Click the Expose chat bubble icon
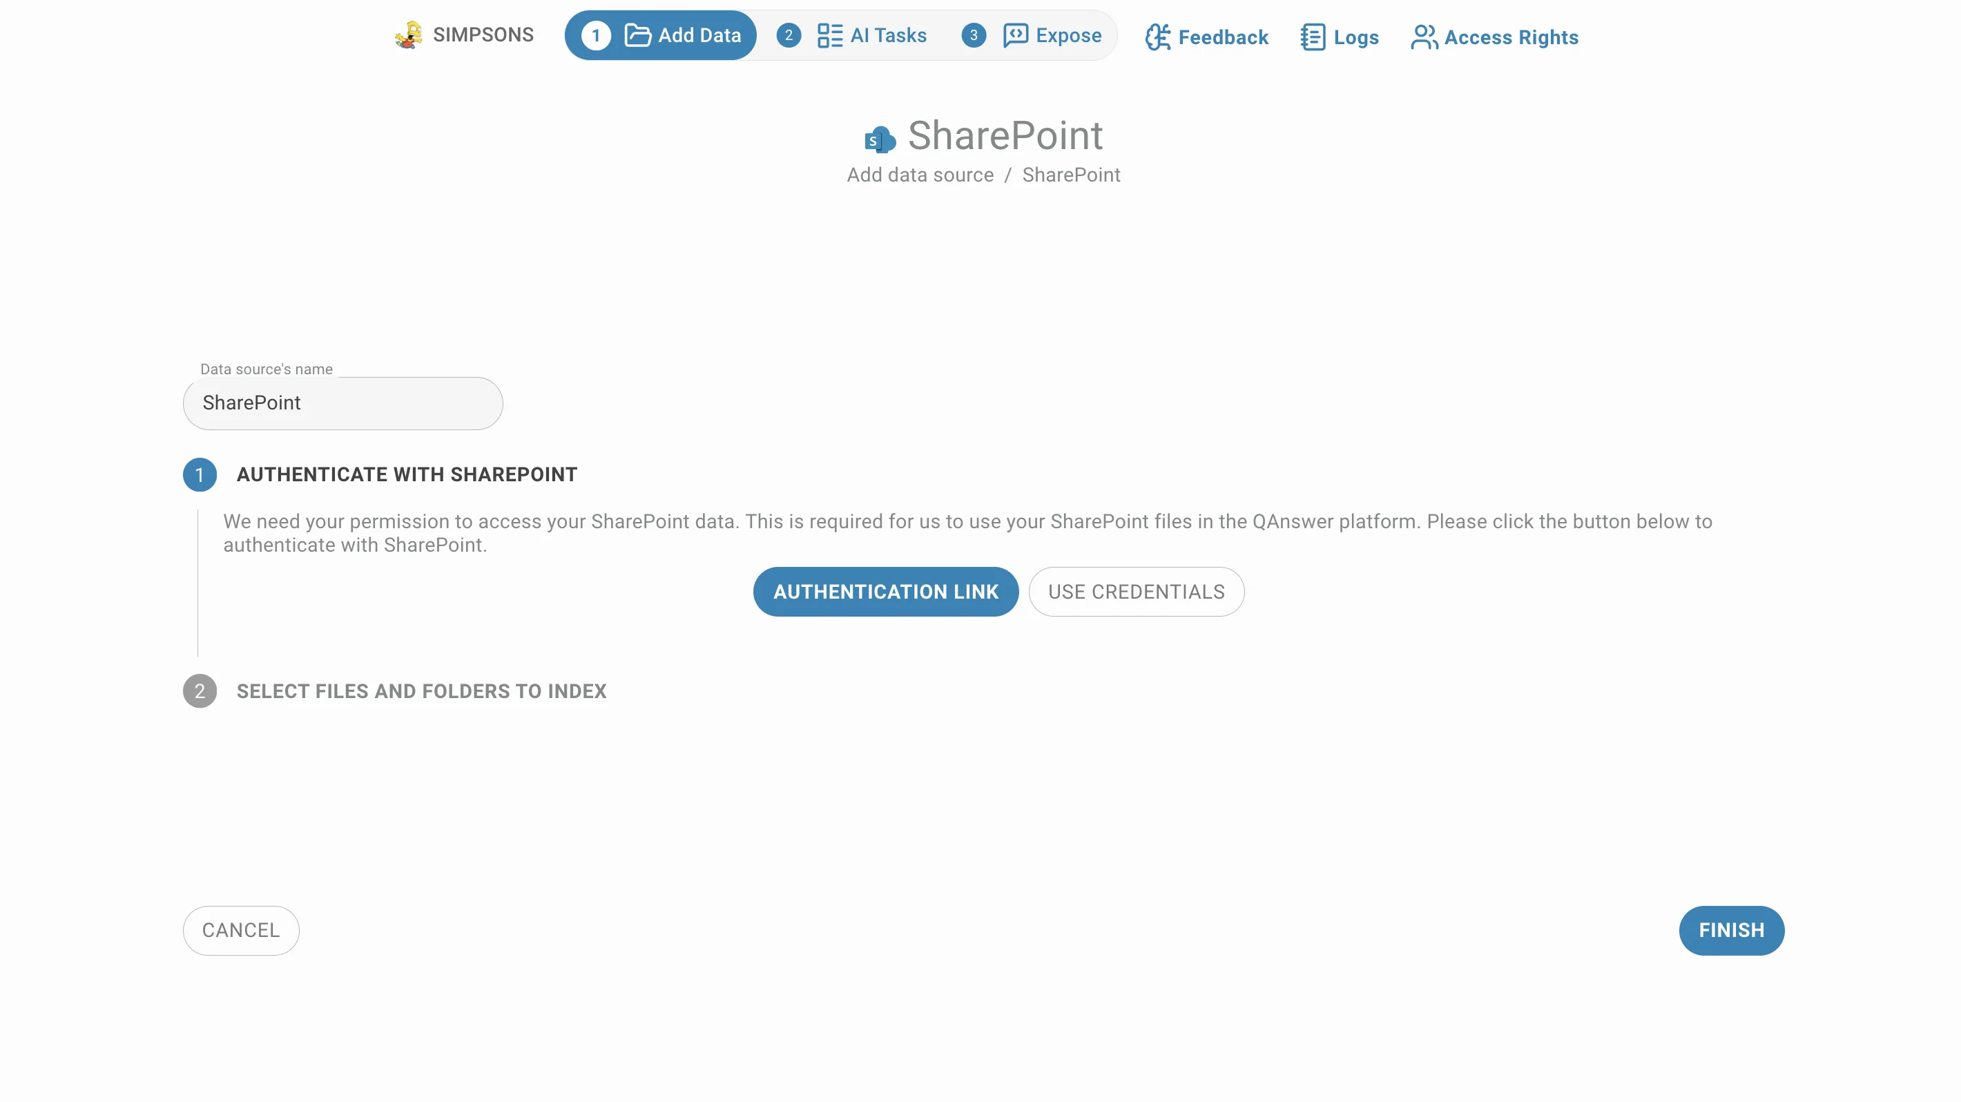This screenshot has height=1102, width=1961. pos(1016,35)
